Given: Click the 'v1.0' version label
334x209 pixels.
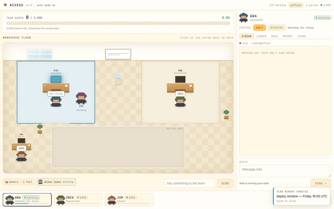Looking at the screenshot, I should coord(29,5).
